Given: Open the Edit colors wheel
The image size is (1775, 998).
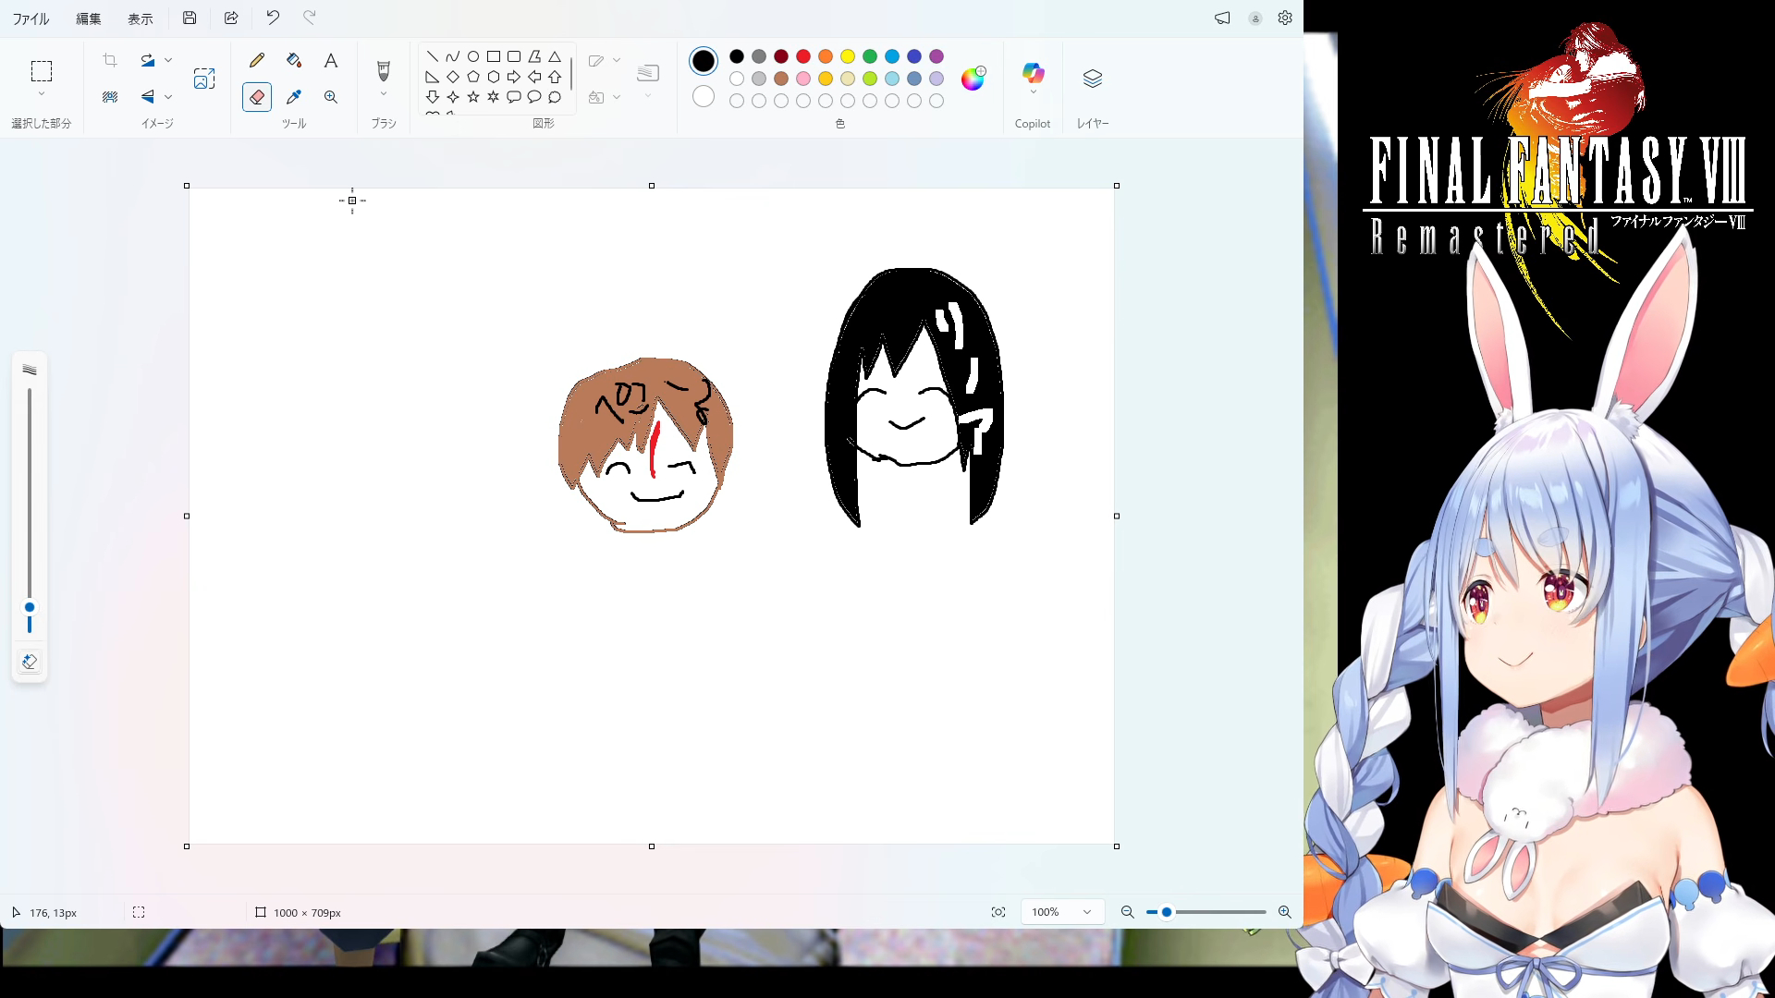Looking at the screenshot, I should (x=973, y=79).
